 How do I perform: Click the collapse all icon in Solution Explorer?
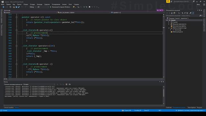coord(185,13)
